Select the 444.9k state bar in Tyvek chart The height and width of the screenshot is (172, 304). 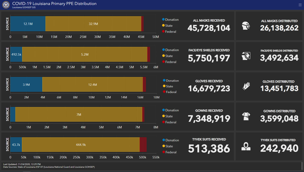point(81,145)
